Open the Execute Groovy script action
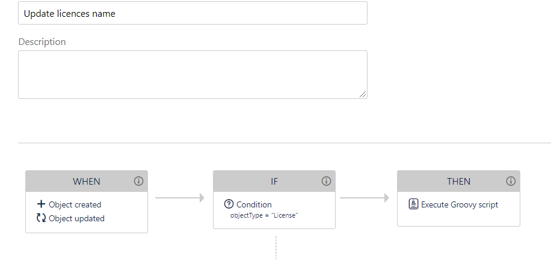This screenshot has width=551, height=259. pyautogui.click(x=459, y=204)
